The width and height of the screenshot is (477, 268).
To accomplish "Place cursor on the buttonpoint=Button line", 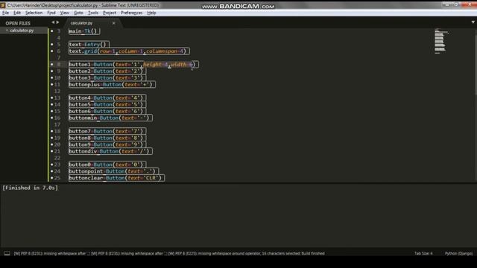I will [x=113, y=171].
